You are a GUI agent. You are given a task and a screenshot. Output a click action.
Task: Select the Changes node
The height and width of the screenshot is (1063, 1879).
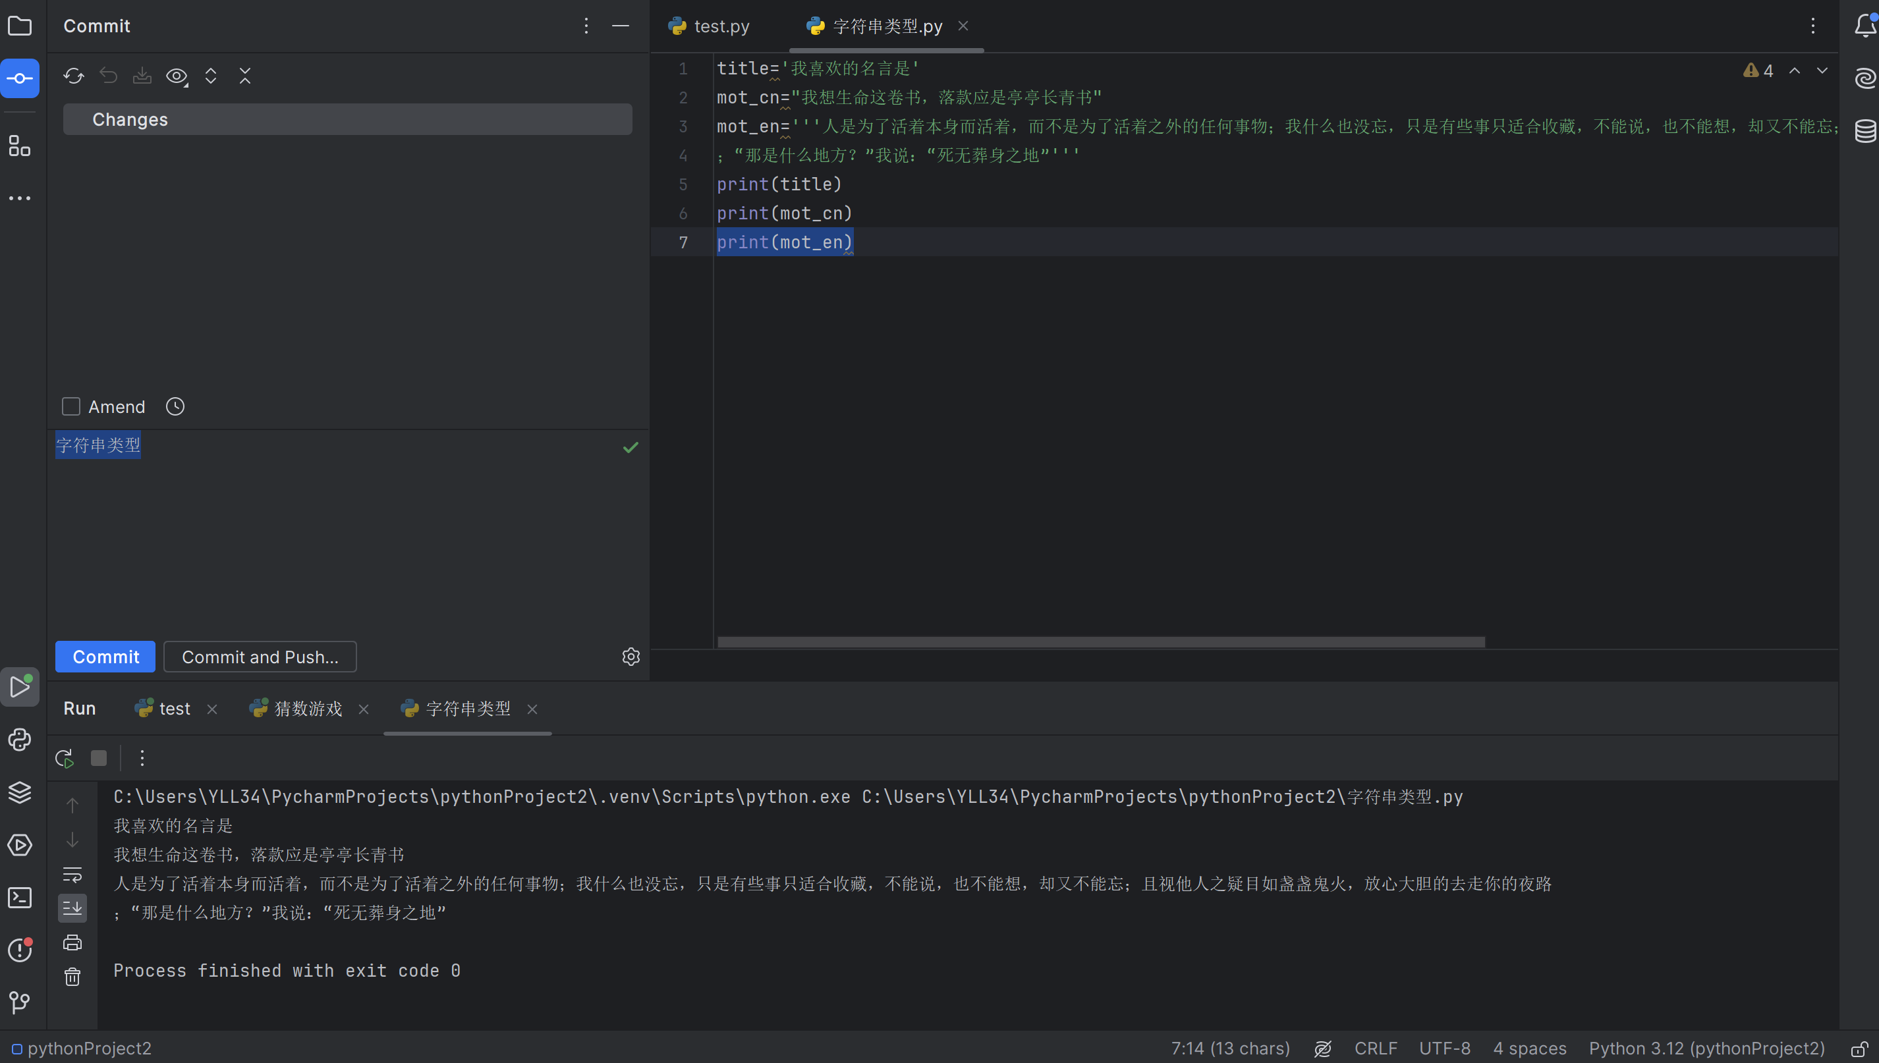(348, 119)
